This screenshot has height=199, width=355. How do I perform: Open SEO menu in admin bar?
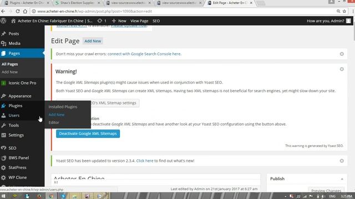click(156, 21)
